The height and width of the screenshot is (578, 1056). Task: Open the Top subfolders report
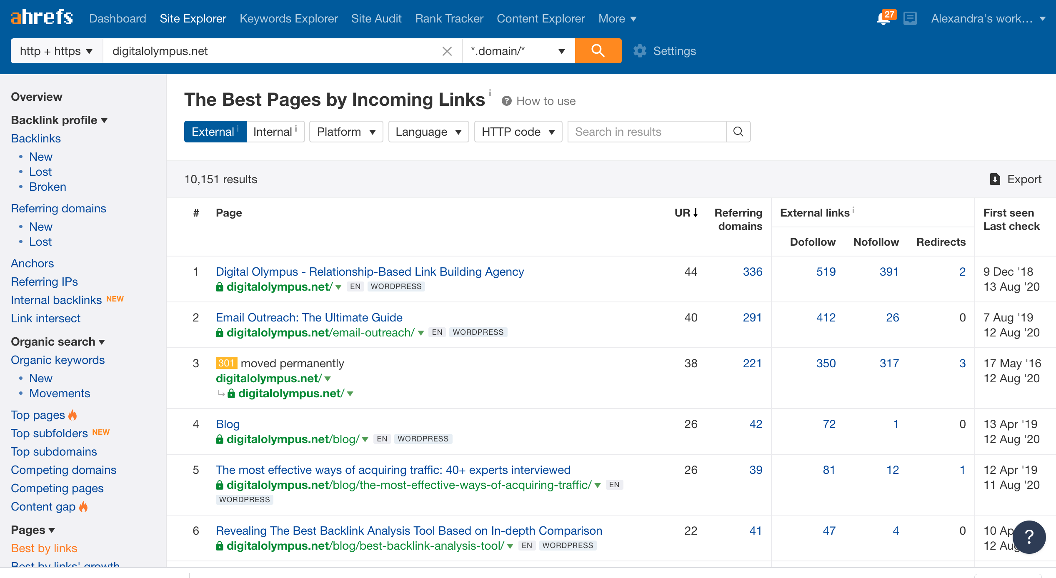point(49,433)
